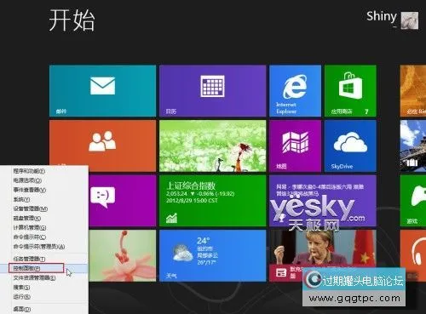This screenshot has width=426, height=314.
Task: Click the Shiny user name
Action: coord(382,17)
